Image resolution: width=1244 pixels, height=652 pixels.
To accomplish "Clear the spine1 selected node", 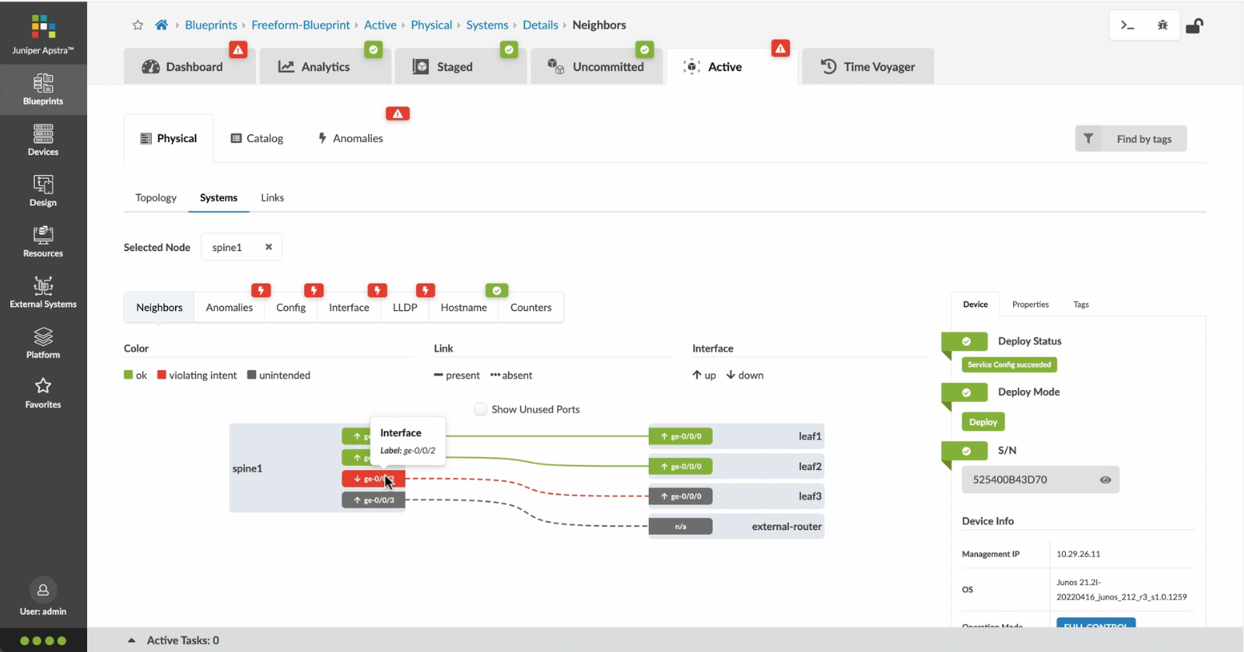I will pos(268,247).
